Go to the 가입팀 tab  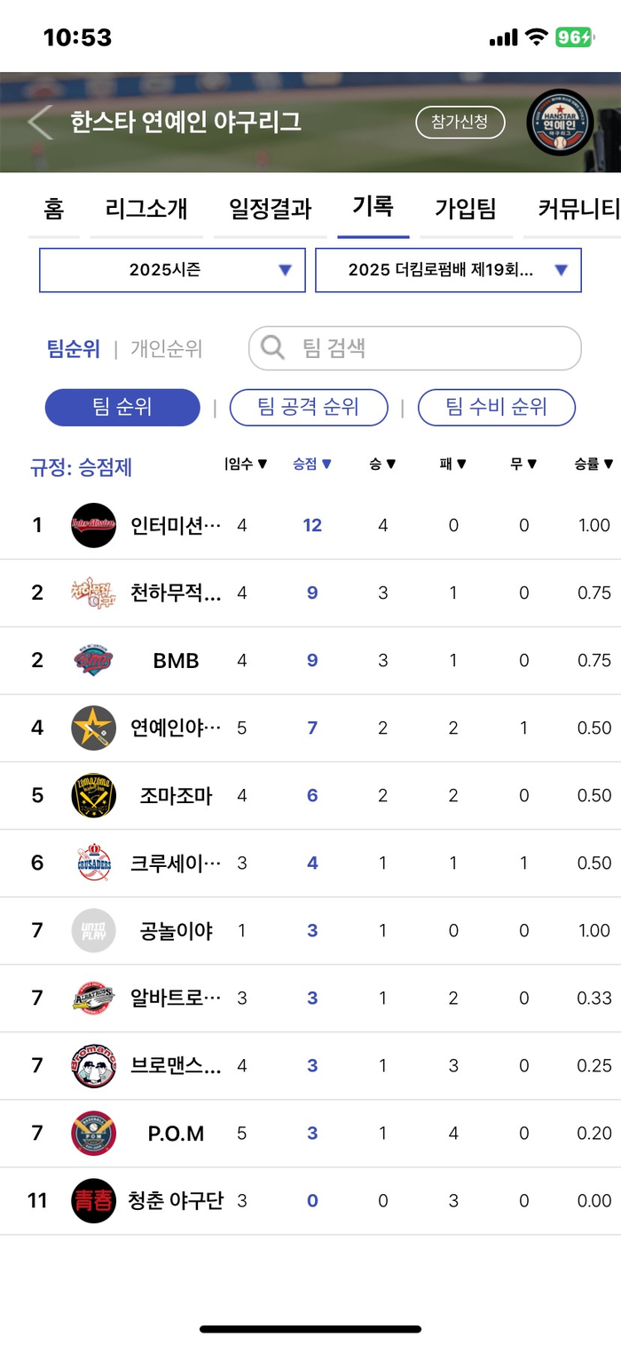click(466, 209)
